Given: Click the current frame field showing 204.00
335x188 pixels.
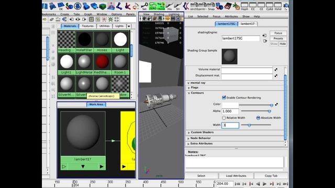Looking at the screenshot, I should 225,183.
